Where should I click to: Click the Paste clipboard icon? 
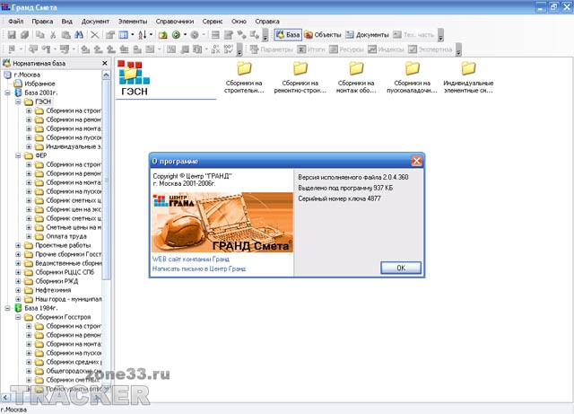coord(65,35)
